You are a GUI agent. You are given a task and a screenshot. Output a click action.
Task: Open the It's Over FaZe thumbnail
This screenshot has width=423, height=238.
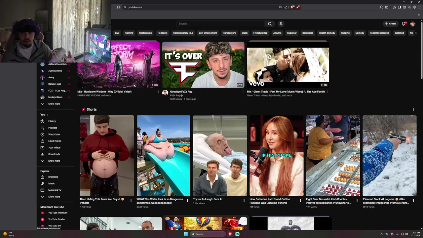coord(203,65)
